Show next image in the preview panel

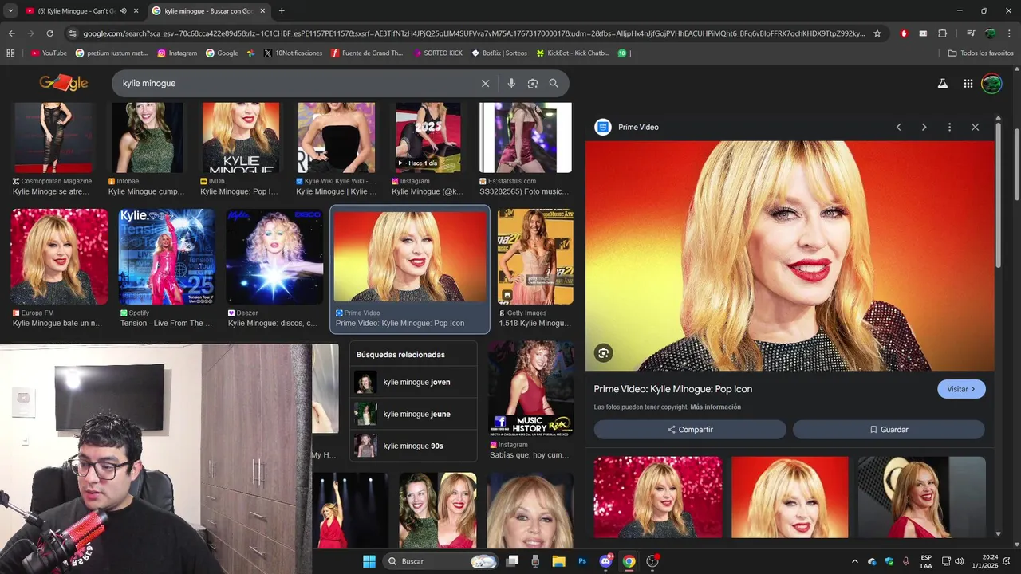pyautogui.click(x=924, y=127)
